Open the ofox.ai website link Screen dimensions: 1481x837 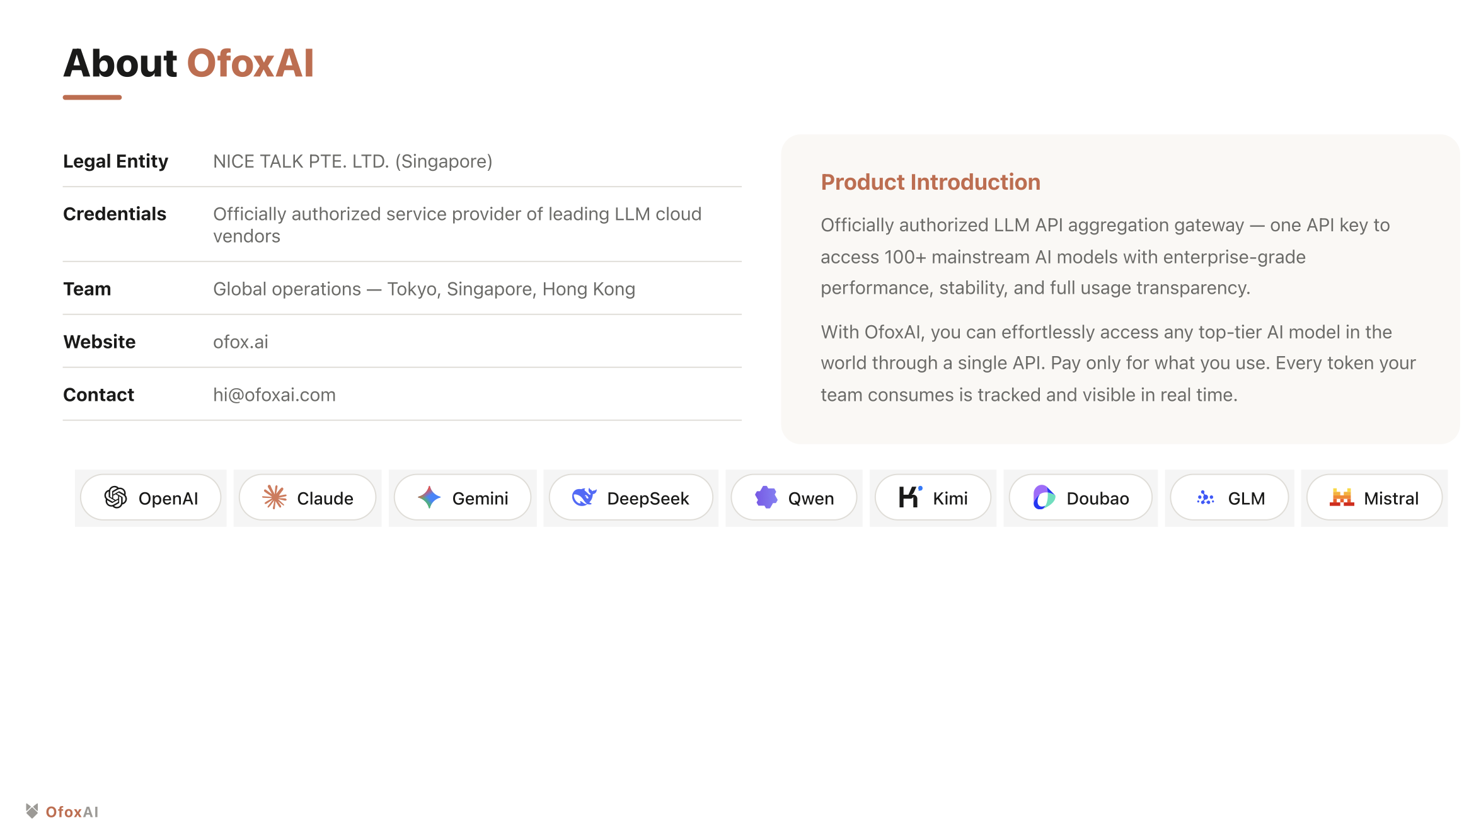[x=241, y=342]
